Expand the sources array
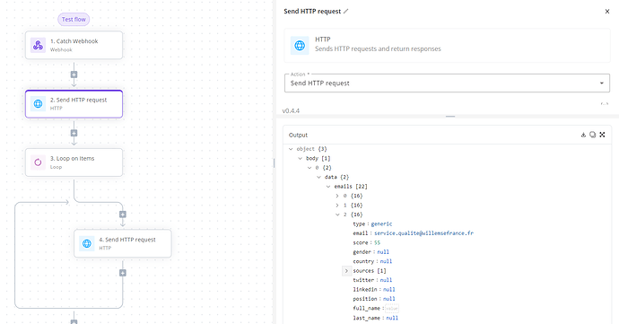This screenshot has height=324, width=619. [x=346, y=271]
